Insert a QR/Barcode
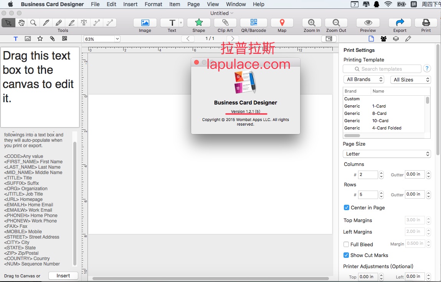This screenshot has height=282, width=441. [x=254, y=23]
